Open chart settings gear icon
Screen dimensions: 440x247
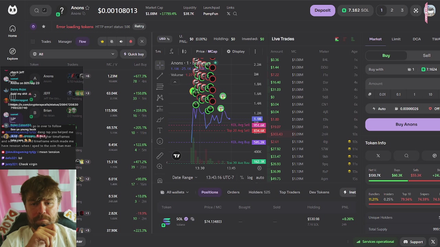[260, 168]
